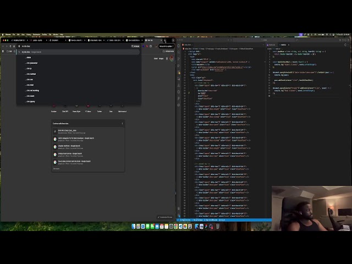
Task: Open Google apps grid icon on new tab page
Action: click(167, 59)
